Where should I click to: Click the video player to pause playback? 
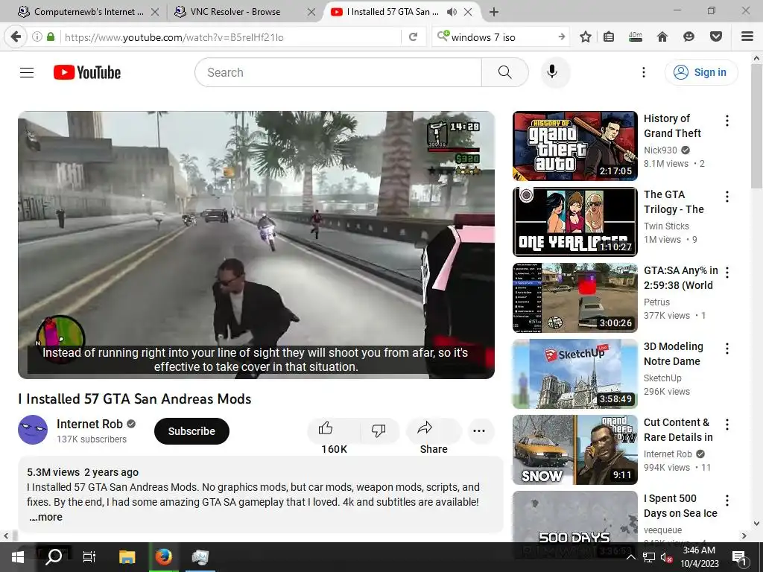tap(256, 244)
